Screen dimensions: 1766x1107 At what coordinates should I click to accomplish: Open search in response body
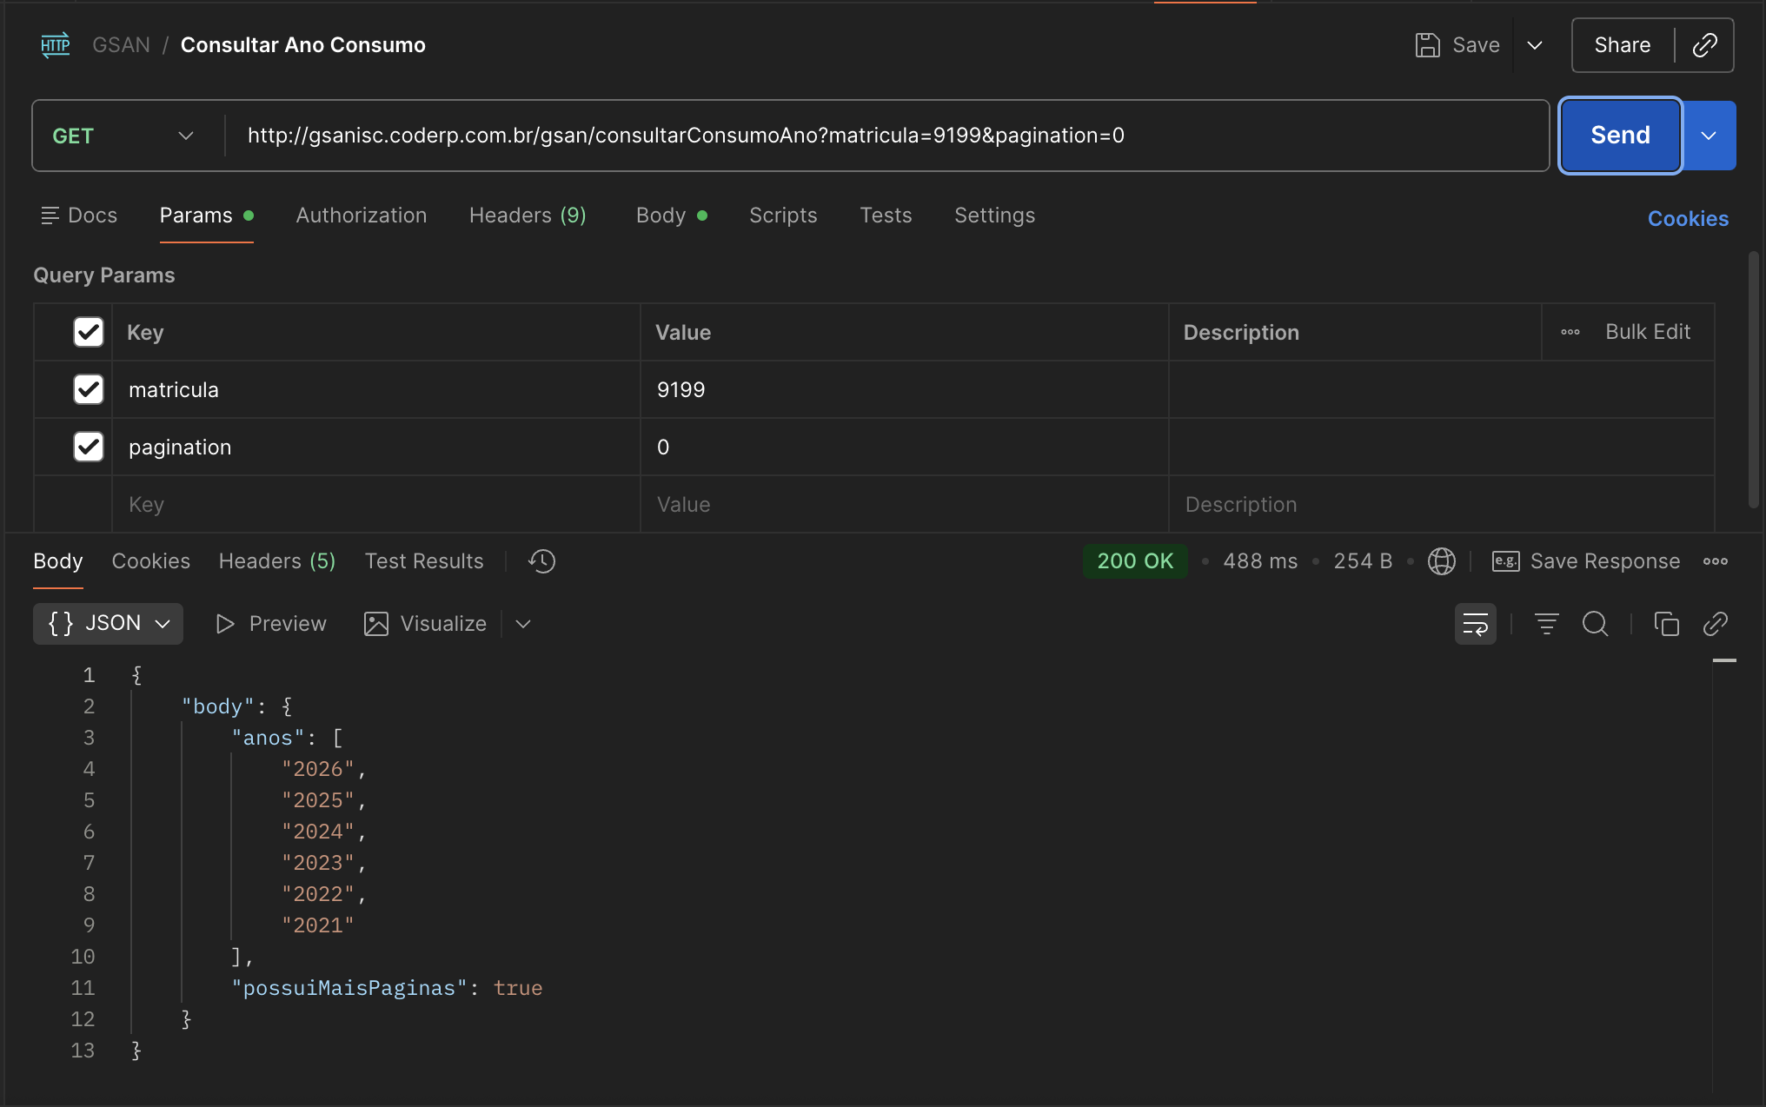[x=1595, y=624]
